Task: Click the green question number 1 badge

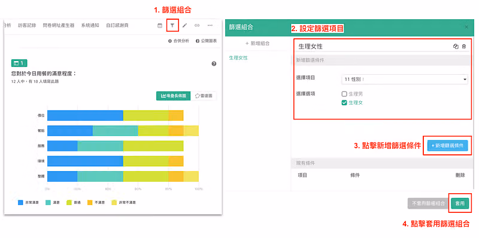Action: click(19, 63)
